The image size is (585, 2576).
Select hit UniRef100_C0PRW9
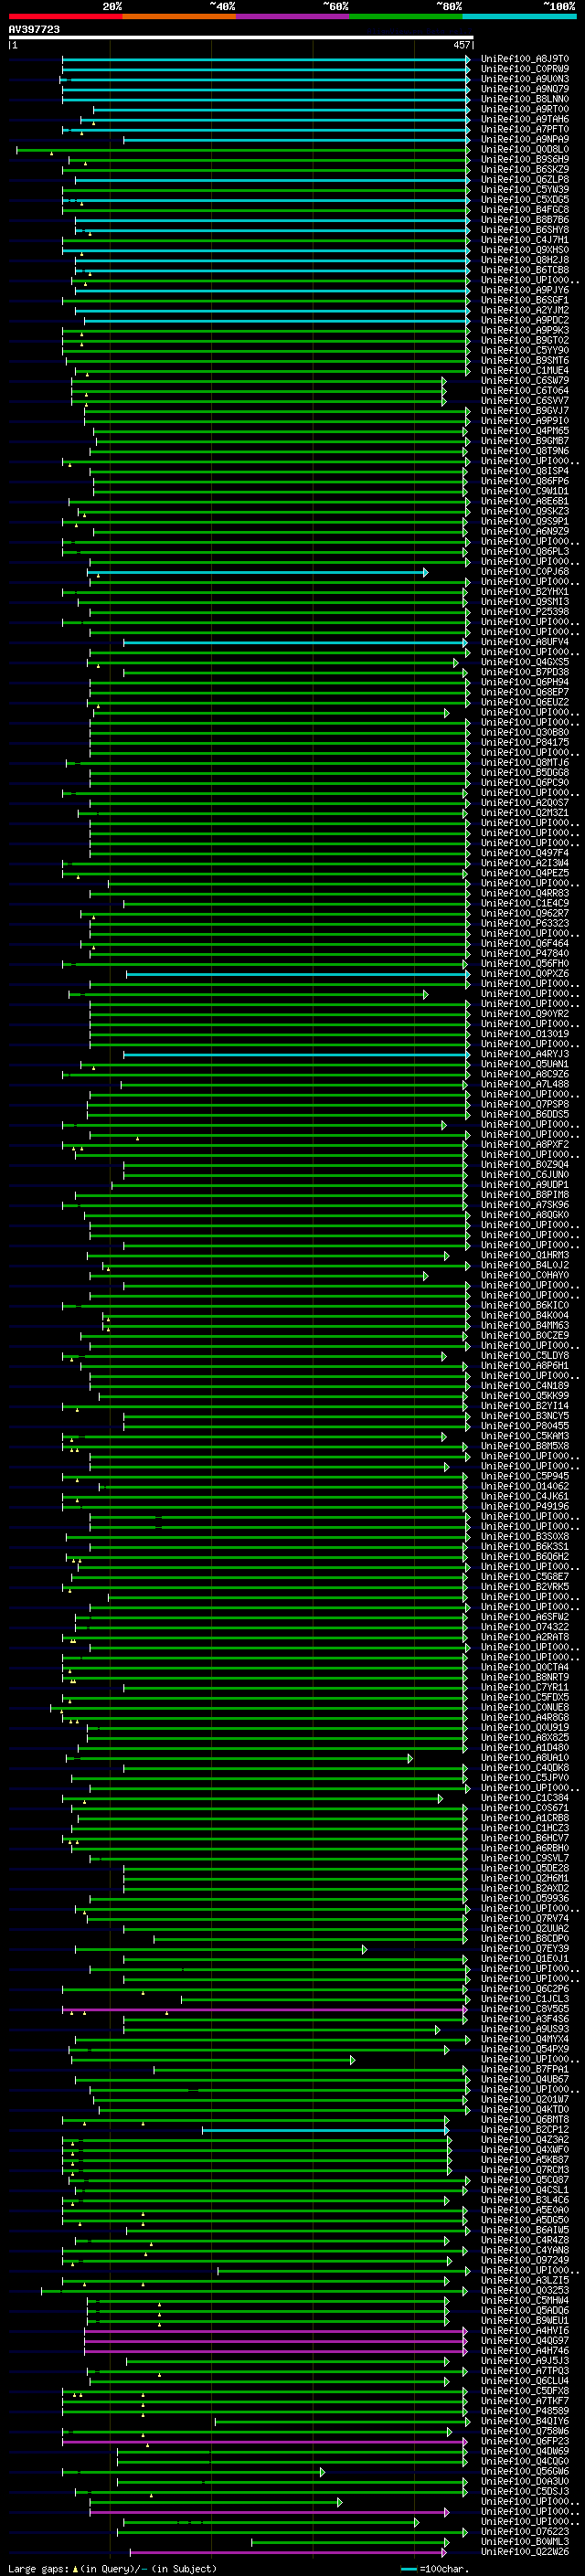(x=525, y=69)
